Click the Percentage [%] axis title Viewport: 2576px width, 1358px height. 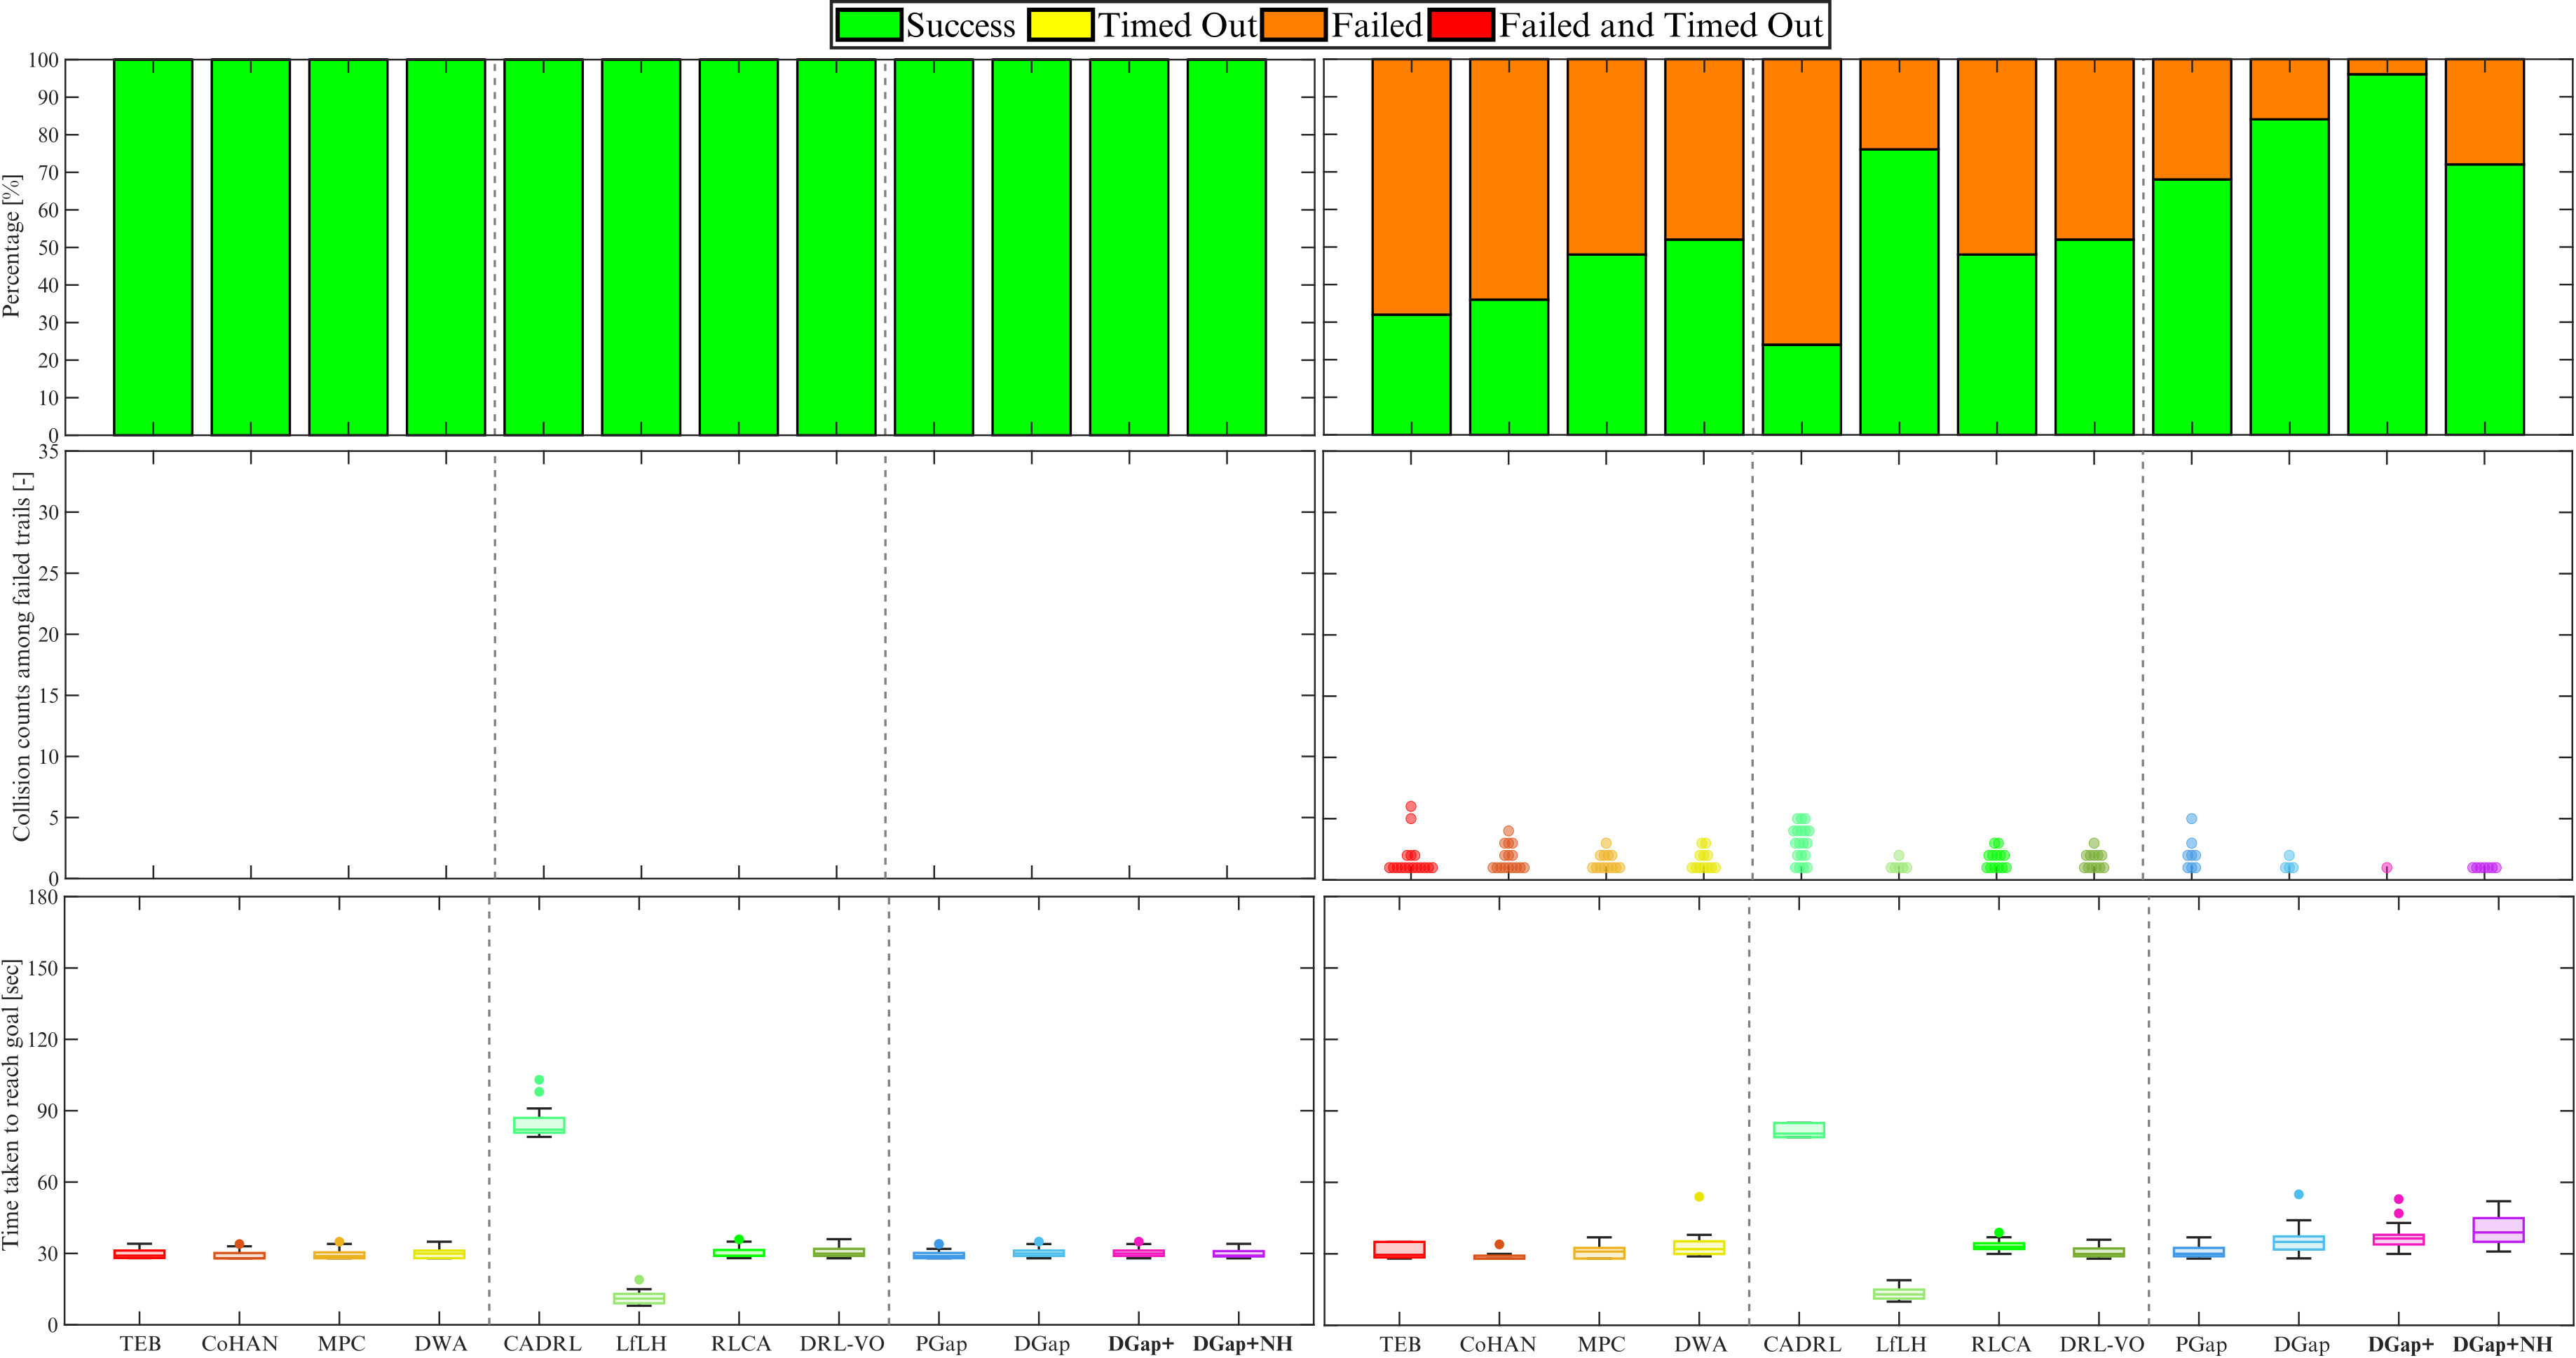pyautogui.click(x=12, y=246)
